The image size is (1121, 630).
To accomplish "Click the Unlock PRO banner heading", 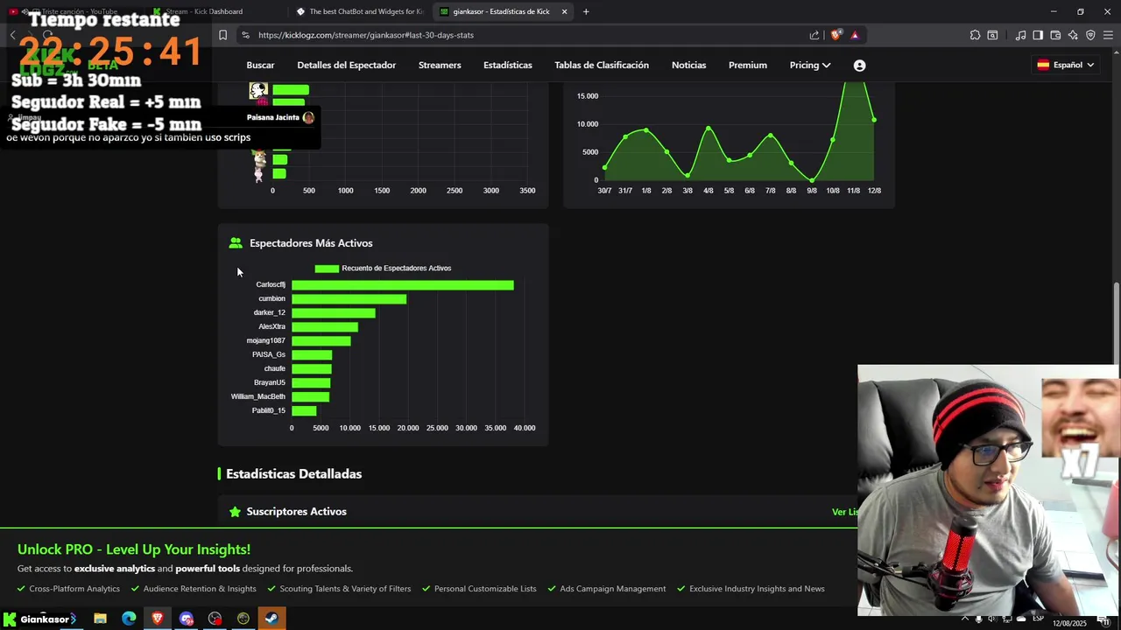I will pos(134,549).
